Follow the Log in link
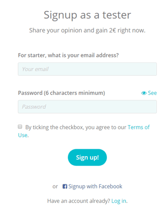 pos(119,201)
